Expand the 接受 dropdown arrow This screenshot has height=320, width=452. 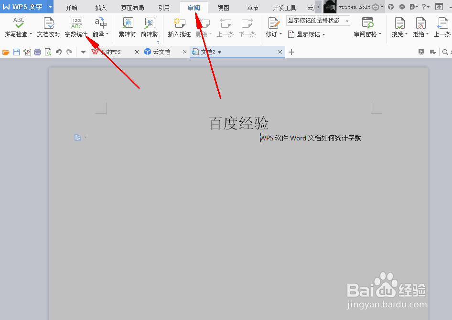coord(406,34)
